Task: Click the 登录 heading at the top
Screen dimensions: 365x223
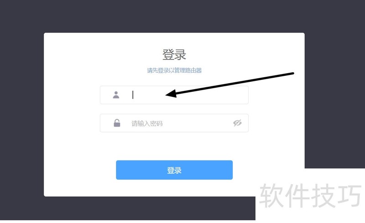Action: click(x=174, y=54)
